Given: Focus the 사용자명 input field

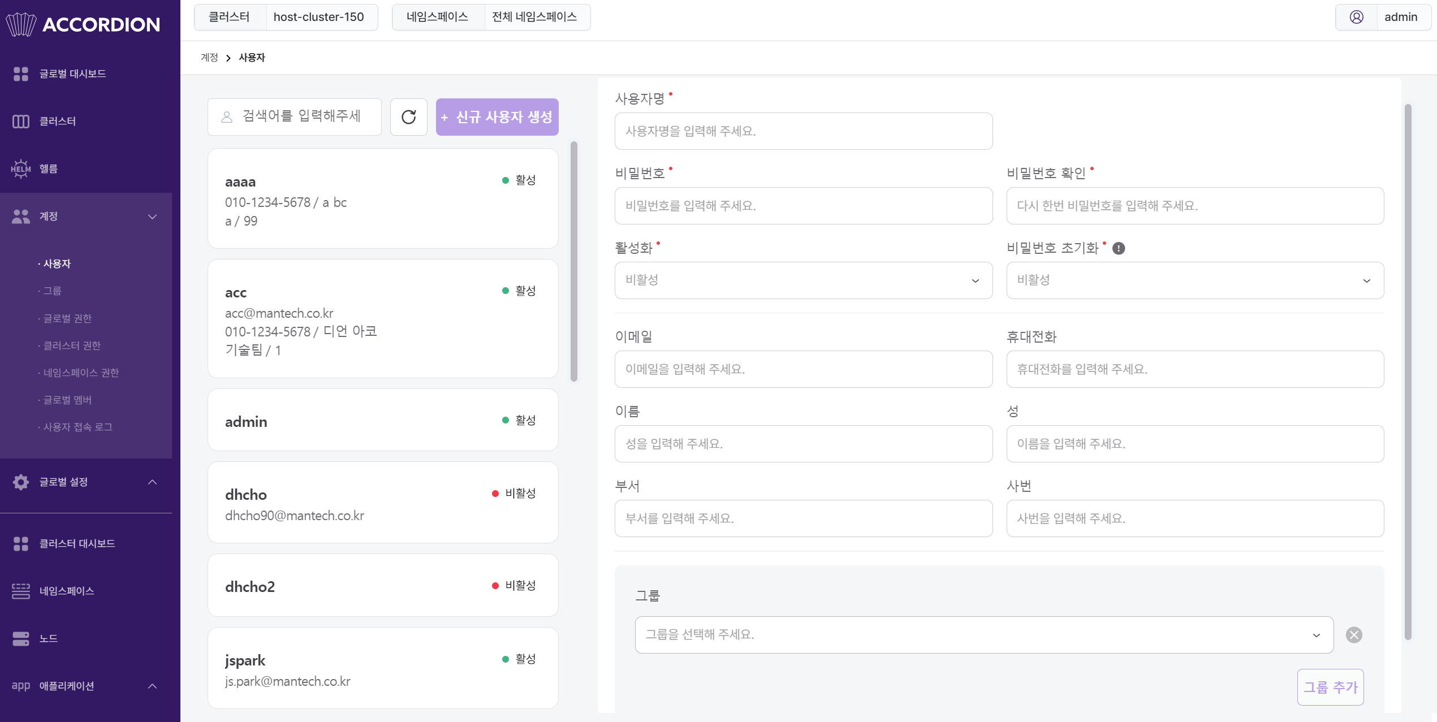Looking at the screenshot, I should pyautogui.click(x=804, y=131).
